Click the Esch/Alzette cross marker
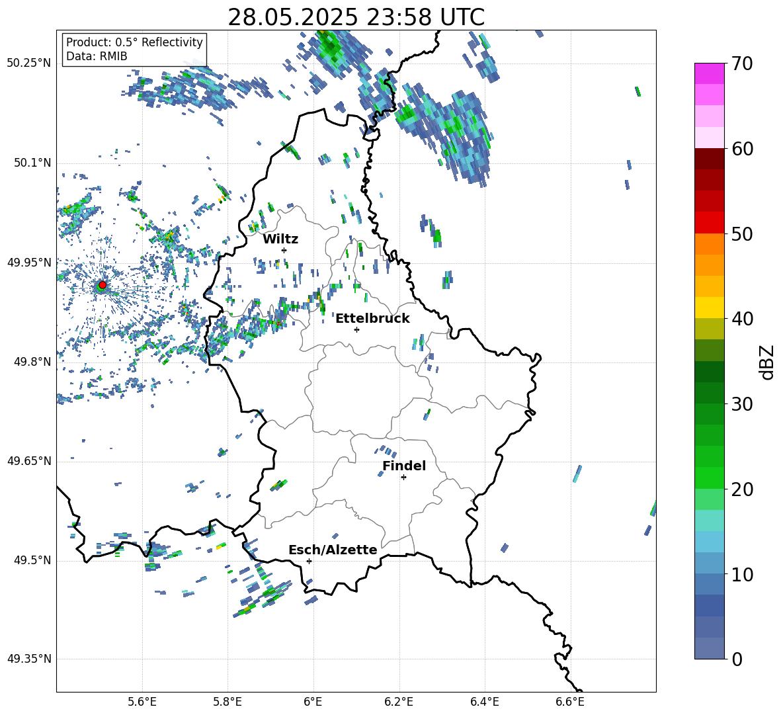The height and width of the screenshot is (715, 783). [309, 561]
